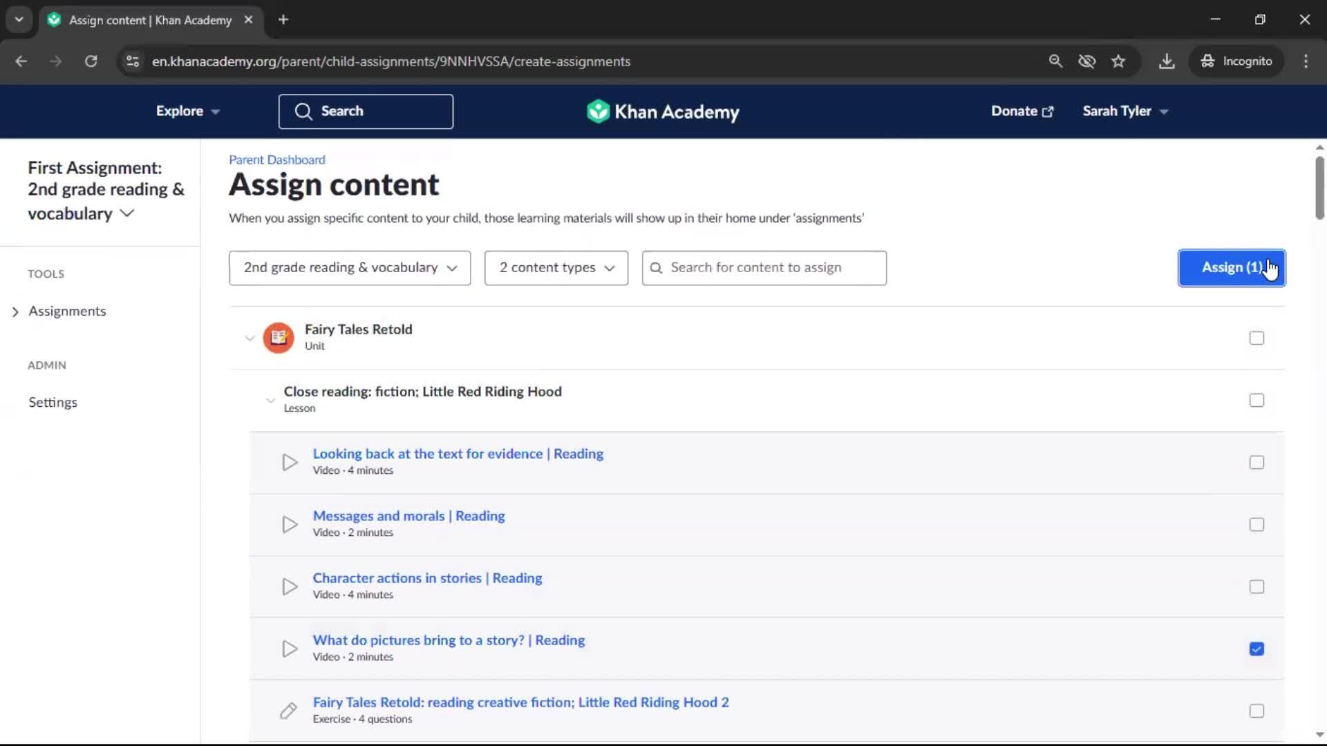Bookmark this page with the star icon

(x=1118, y=61)
